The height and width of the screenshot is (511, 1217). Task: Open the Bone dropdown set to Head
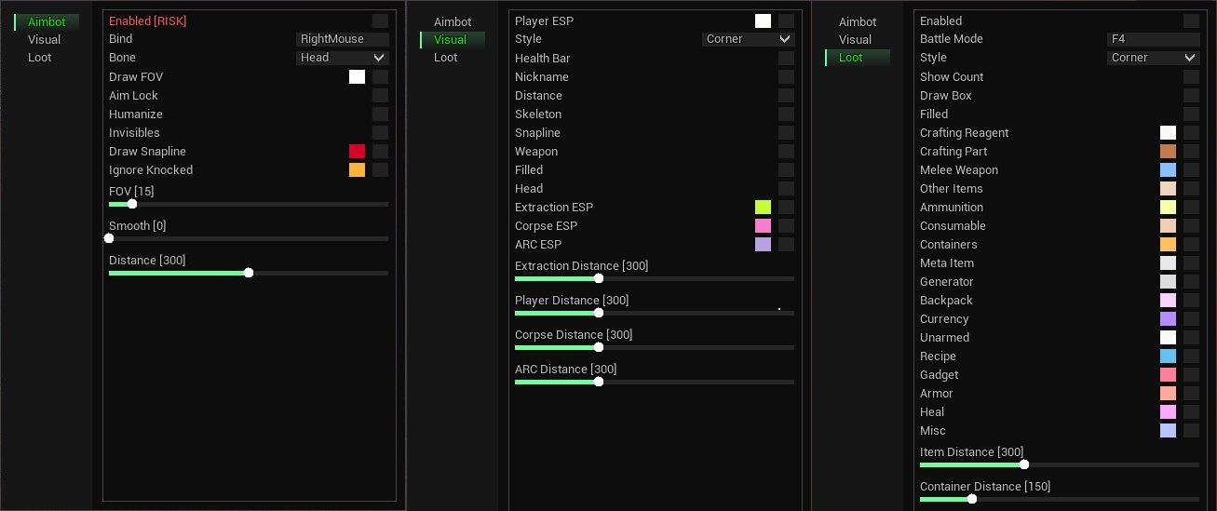point(342,58)
